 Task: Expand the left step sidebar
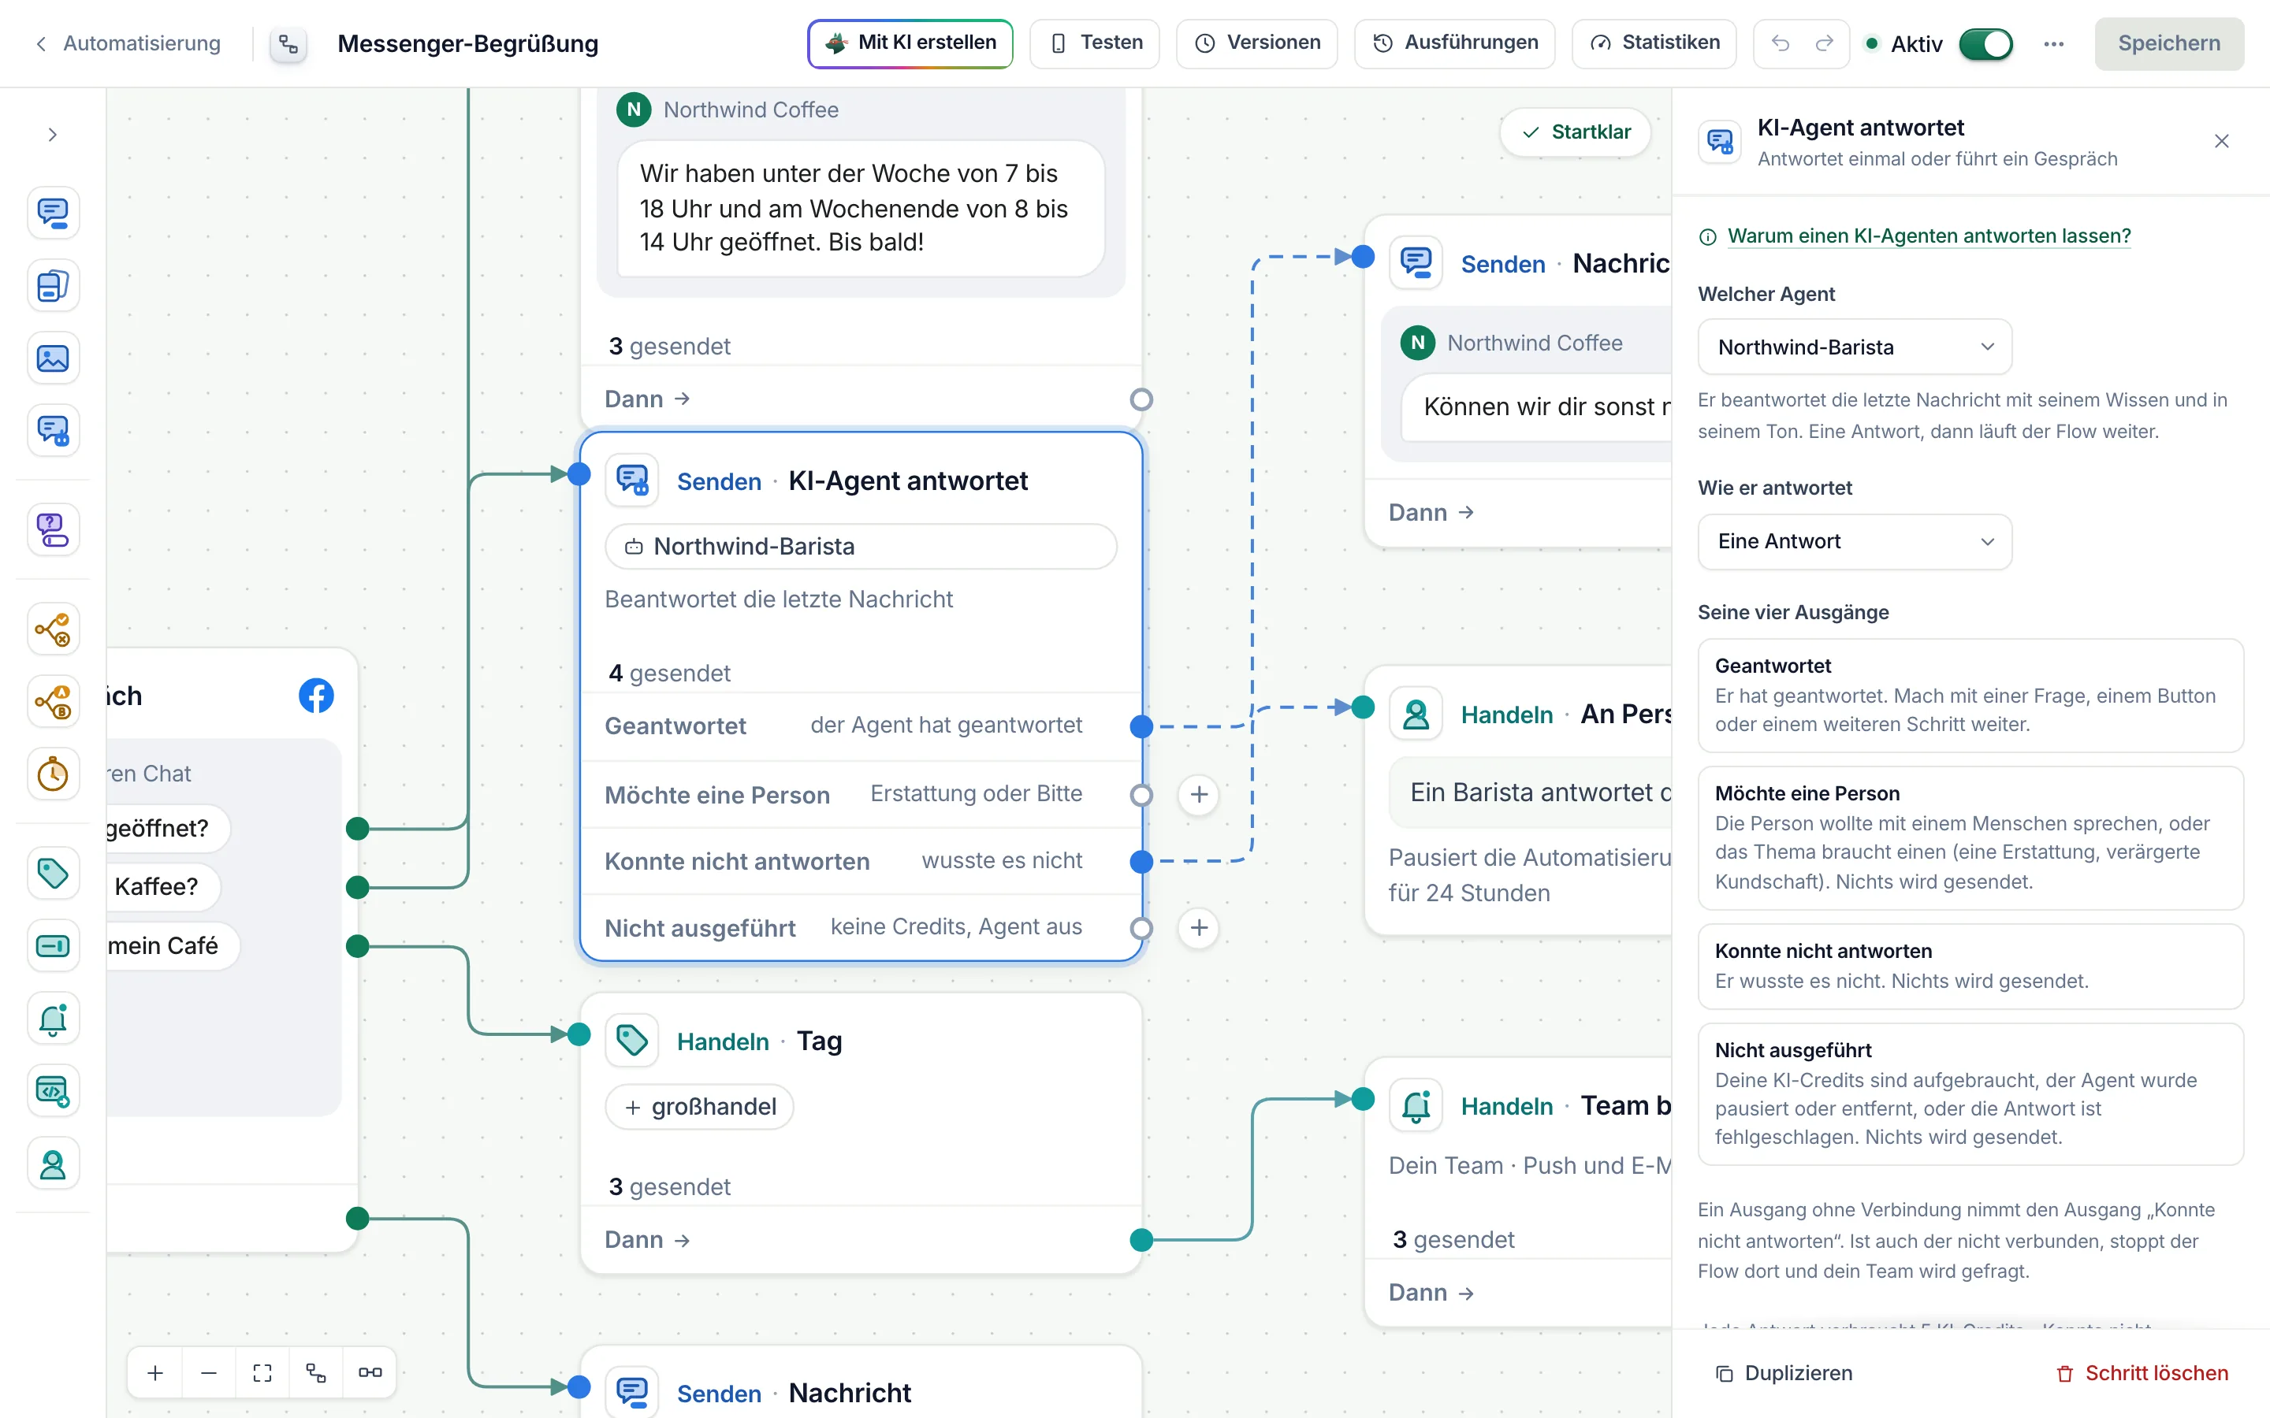pyautogui.click(x=53, y=135)
